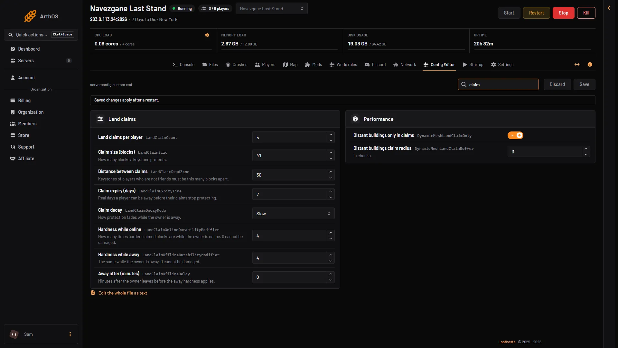
Task: Toggle Distant buildings only in claims
Action: coord(515,135)
